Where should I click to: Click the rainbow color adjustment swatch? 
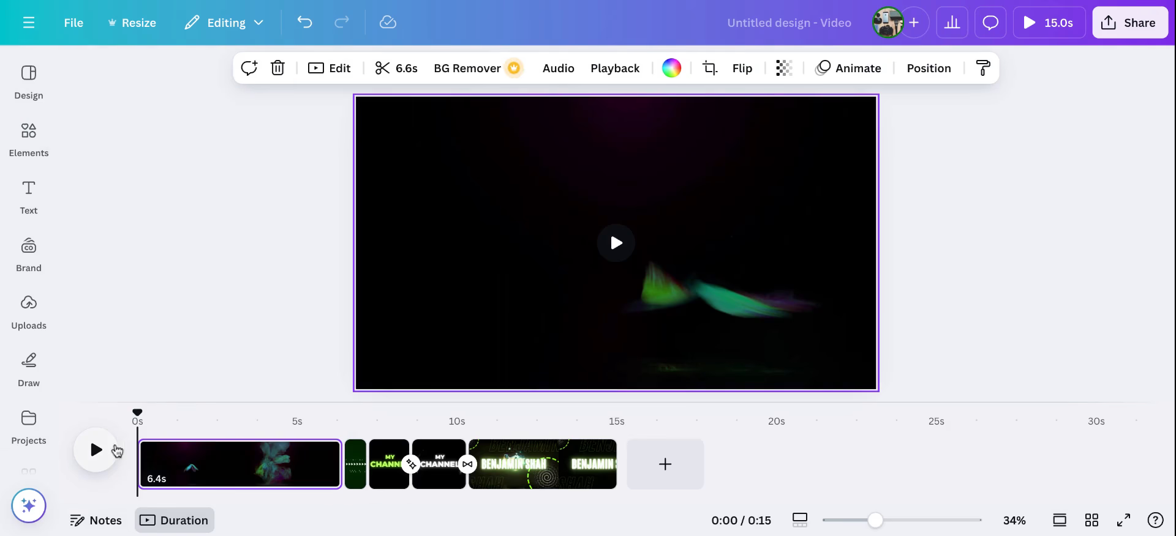pyautogui.click(x=671, y=68)
